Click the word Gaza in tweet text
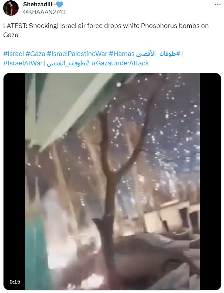The height and width of the screenshot is (293, 224). [x=11, y=35]
